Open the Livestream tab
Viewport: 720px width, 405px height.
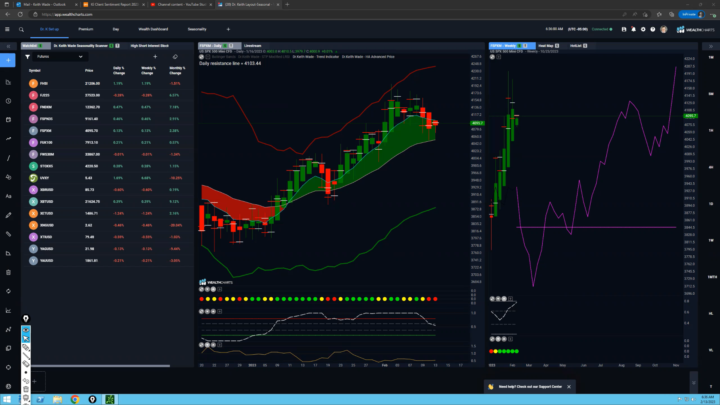253,46
